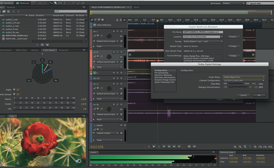
Task: Expand the Ls track automation lanes triangle
Action: coord(94,99)
